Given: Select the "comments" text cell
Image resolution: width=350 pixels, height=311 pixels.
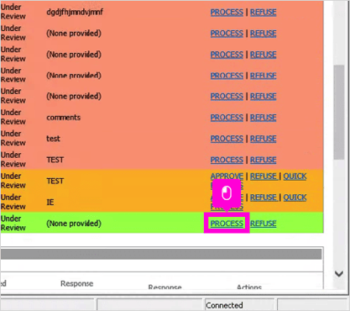Looking at the screenshot, I should [x=64, y=118].
